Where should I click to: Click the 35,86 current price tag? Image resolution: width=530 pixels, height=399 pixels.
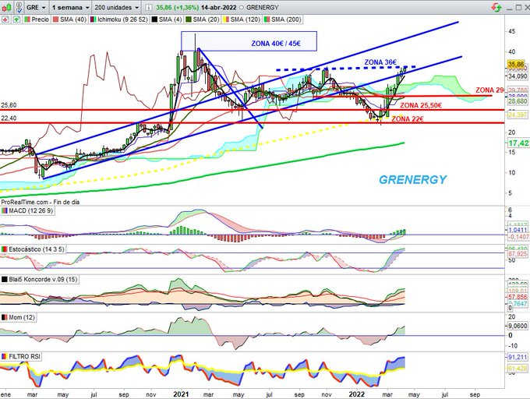click(x=516, y=64)
